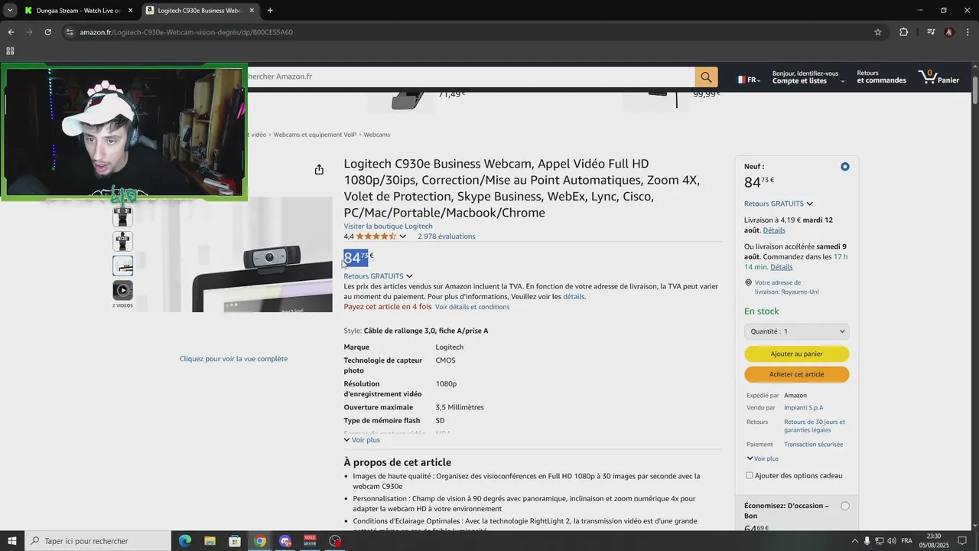Click Webcams et equipement VoIP breadcrumb
This screenshot has height=551, width=979.
point(315,135)
